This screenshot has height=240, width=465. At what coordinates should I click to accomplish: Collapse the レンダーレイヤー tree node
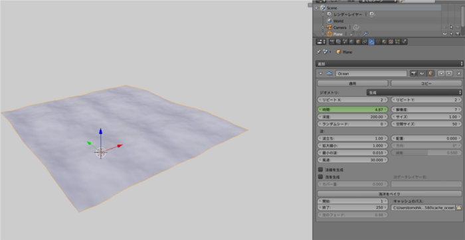pyautogui.click(x=323, y=14)
